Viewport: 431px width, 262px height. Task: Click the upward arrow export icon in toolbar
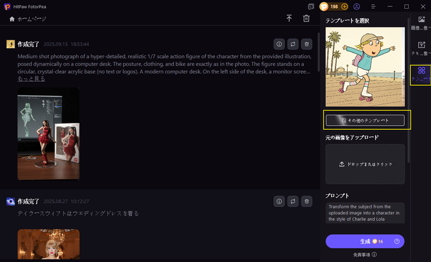point(289,19)
